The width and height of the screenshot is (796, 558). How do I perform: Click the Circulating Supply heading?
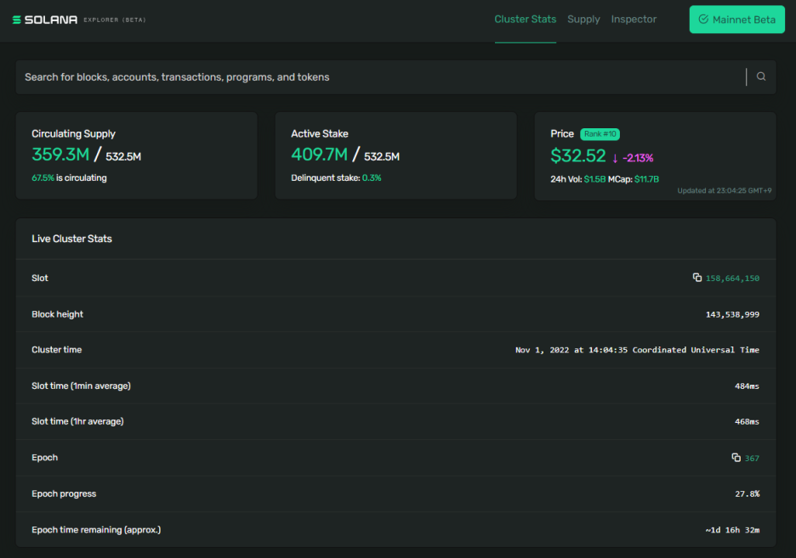74,134
